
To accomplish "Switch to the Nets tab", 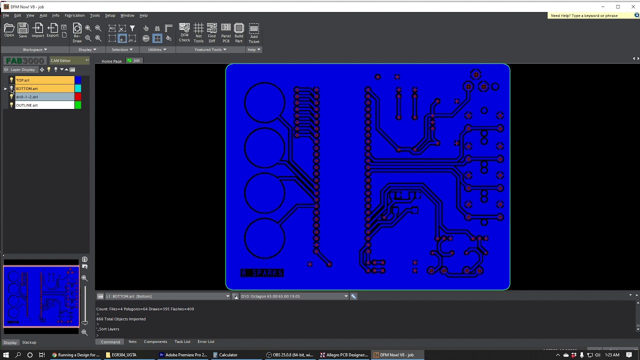I will pos(132,342).
